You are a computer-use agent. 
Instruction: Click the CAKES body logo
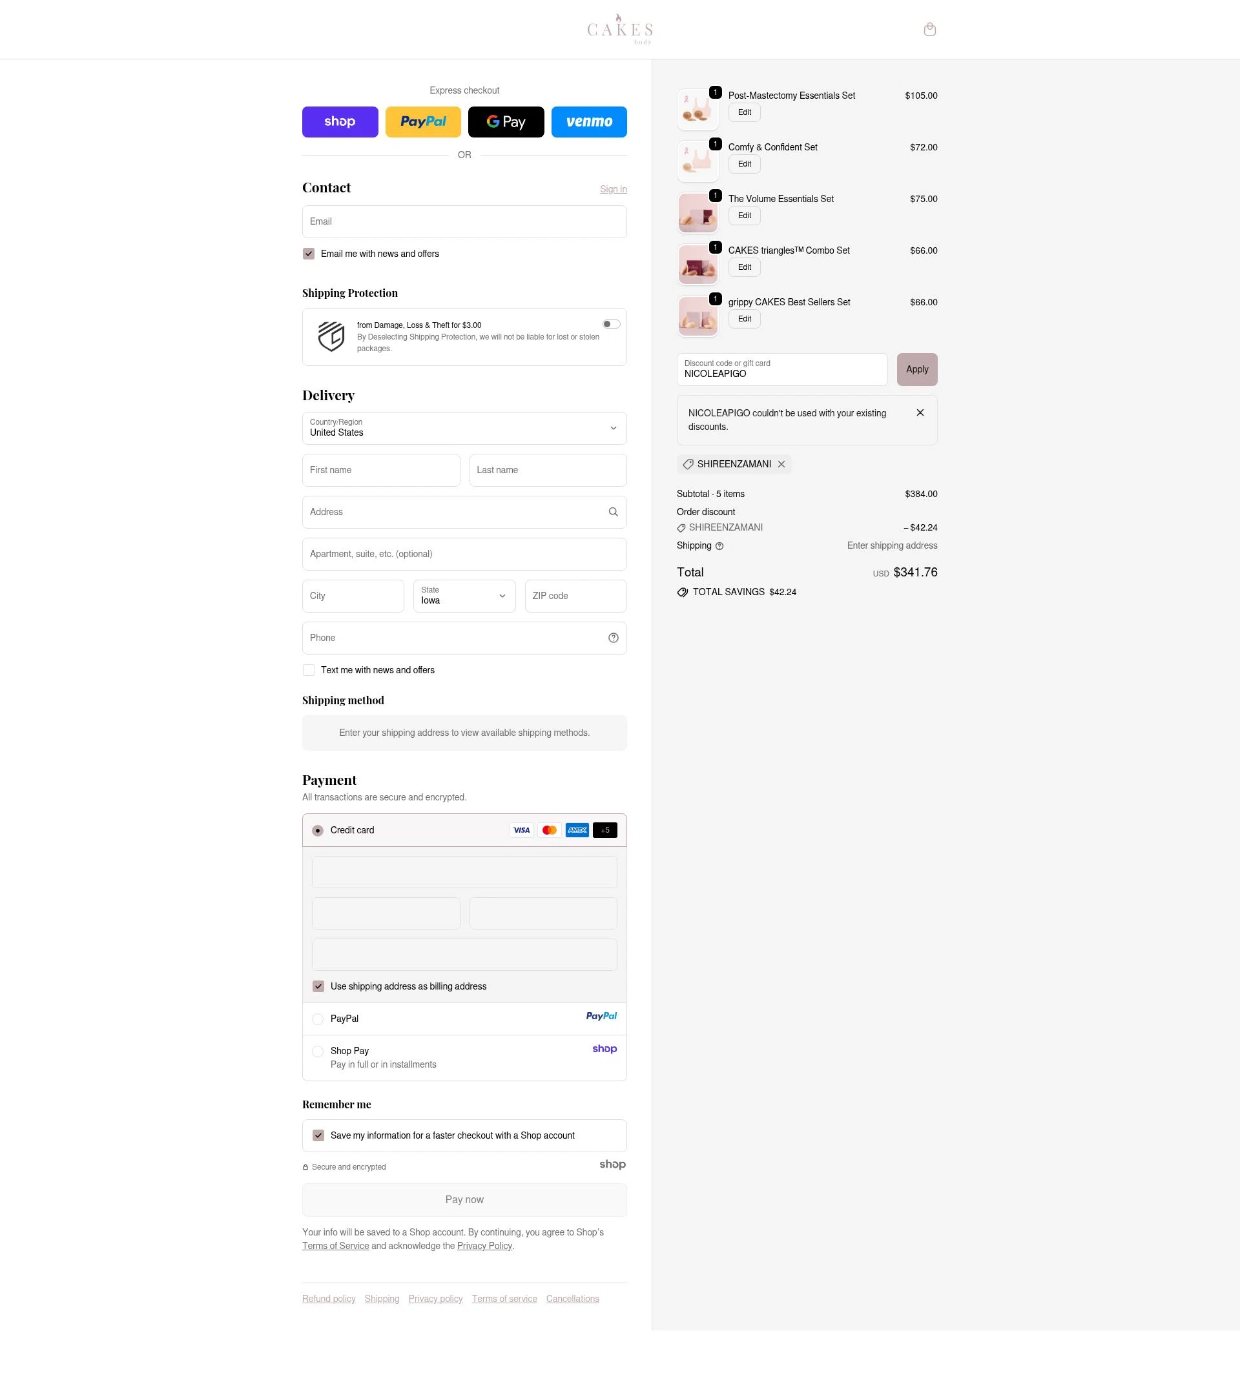point(620,29)
